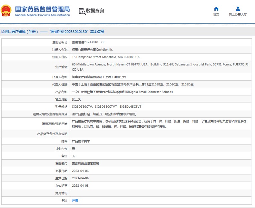Click the 网上办事大厅 person icon
Screen dimensions: 255x208
238,9
